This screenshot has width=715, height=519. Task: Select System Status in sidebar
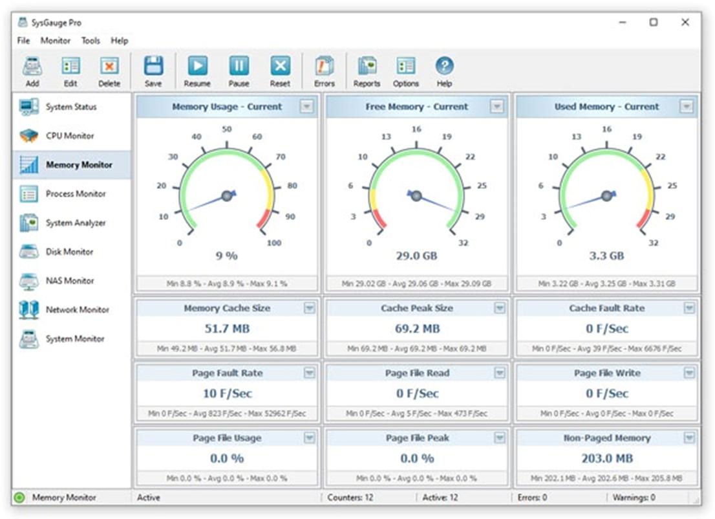[72, 107]
